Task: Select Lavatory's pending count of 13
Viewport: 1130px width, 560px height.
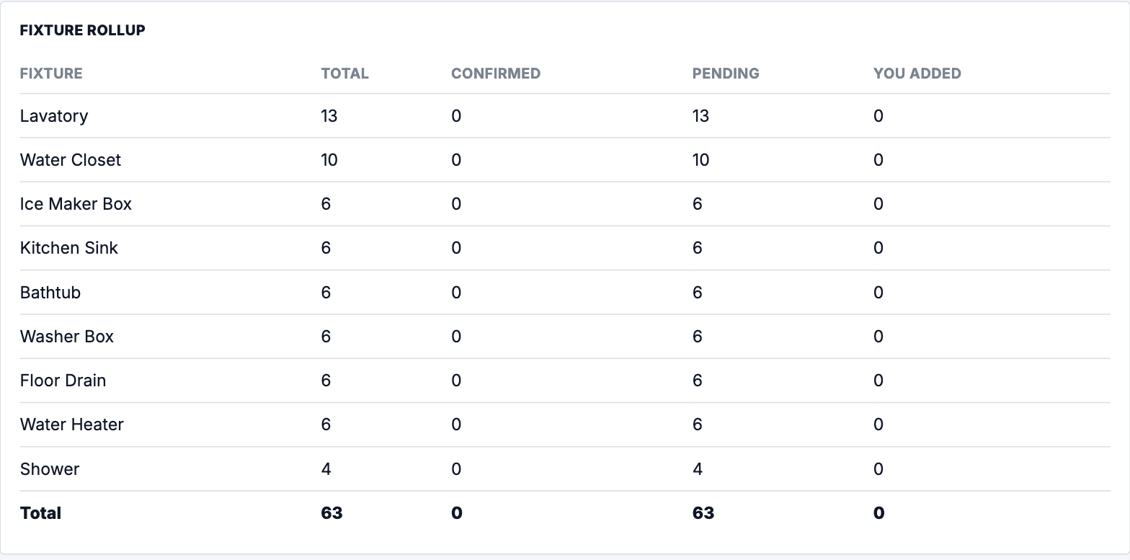Action: pyautogui.click(x=700, y=116)
